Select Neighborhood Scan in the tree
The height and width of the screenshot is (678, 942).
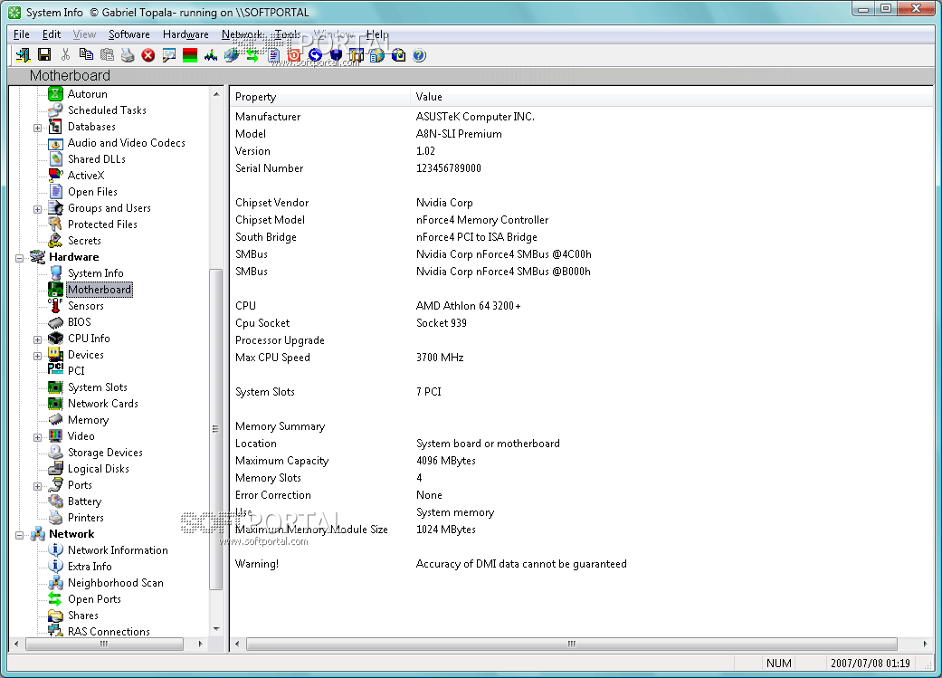pyautogui.click(x=115, y=583)
